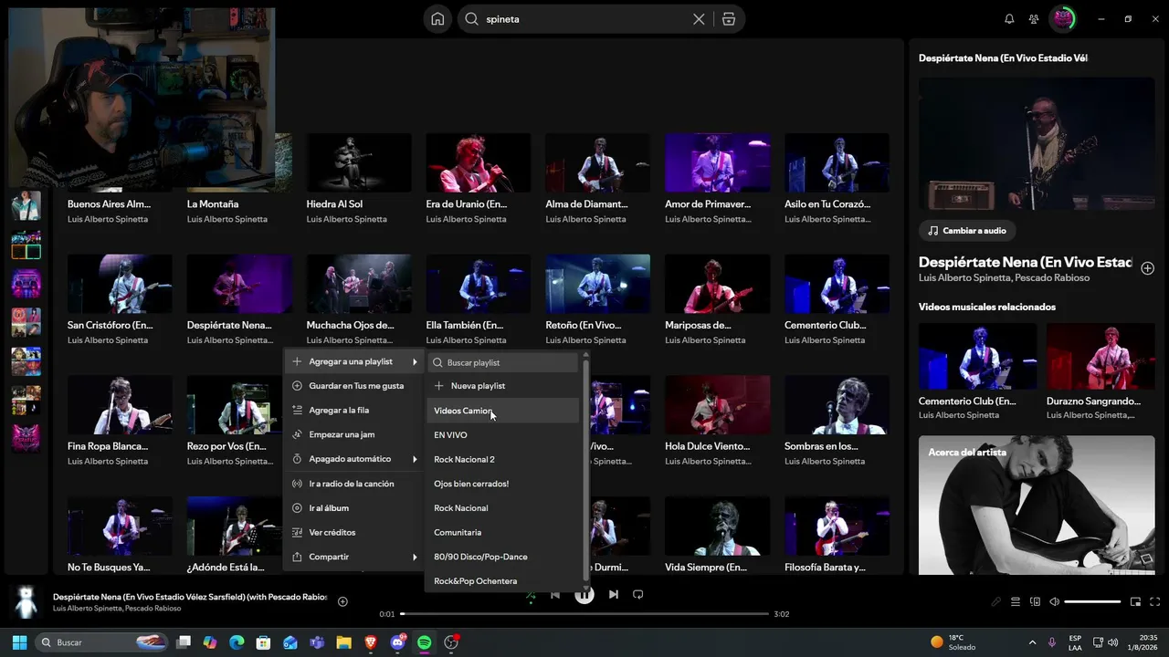Select 'Empezar una jam'
Image resolution: width=1169 pixels, height=657 pixels.
point(354,434)
